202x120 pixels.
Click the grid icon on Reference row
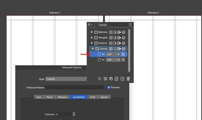[x=111, y=32]
